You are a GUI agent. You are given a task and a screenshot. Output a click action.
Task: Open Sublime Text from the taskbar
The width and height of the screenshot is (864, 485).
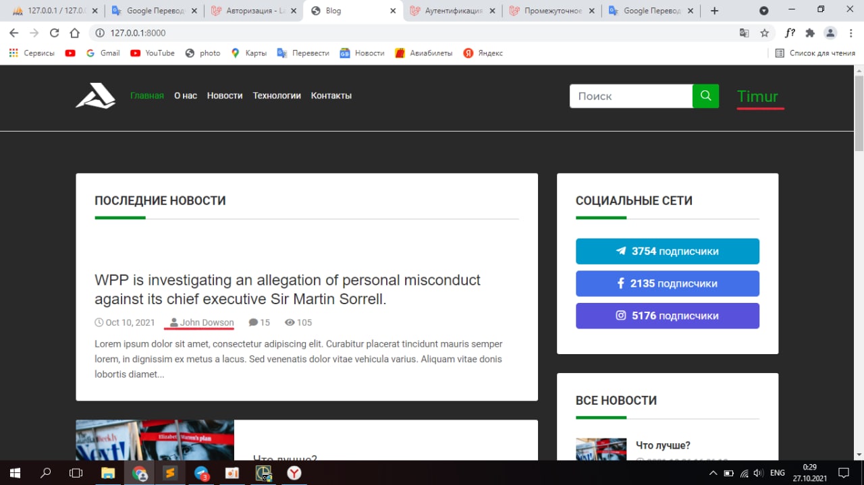click(170, 473)
